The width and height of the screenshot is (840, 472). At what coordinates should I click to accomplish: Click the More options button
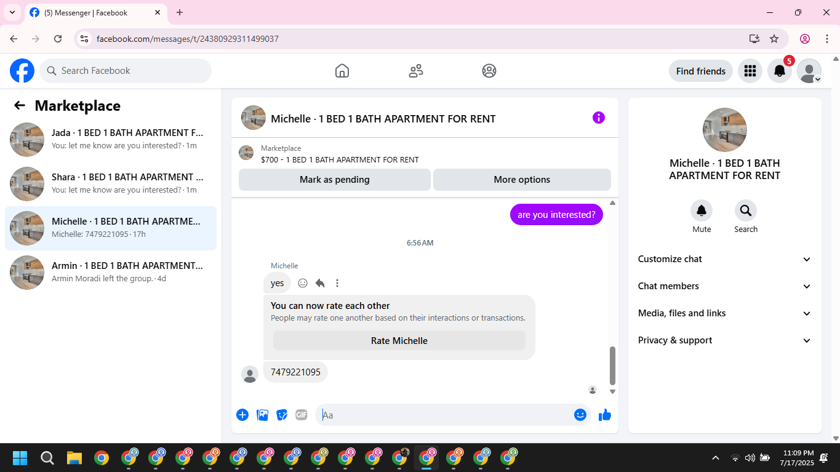522,180
